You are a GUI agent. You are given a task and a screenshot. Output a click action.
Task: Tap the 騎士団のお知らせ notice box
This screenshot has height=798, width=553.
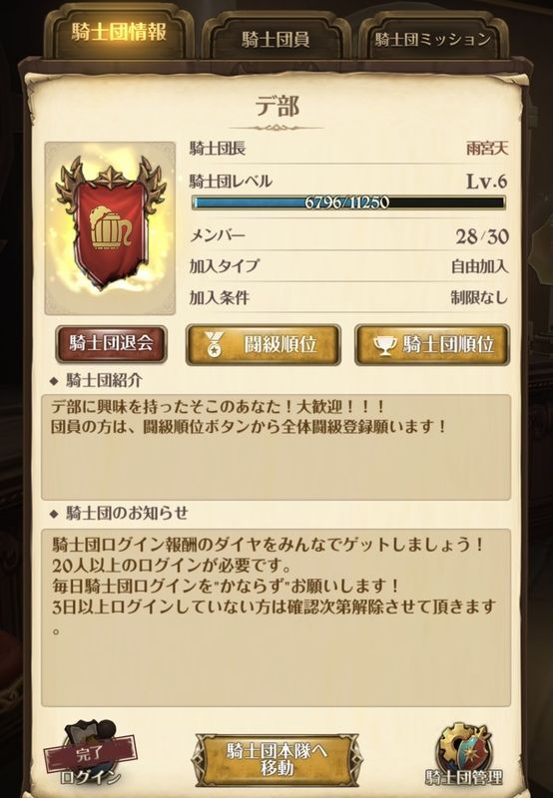[x=276, y=617]
